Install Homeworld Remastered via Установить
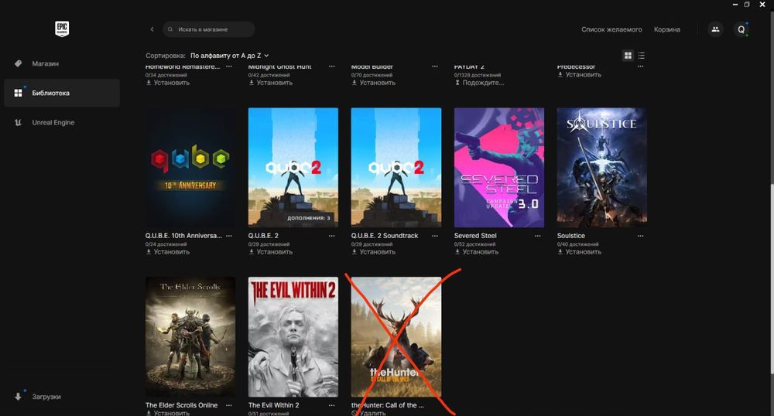This screenshot has height=416, width=774. tap(168, 83)
